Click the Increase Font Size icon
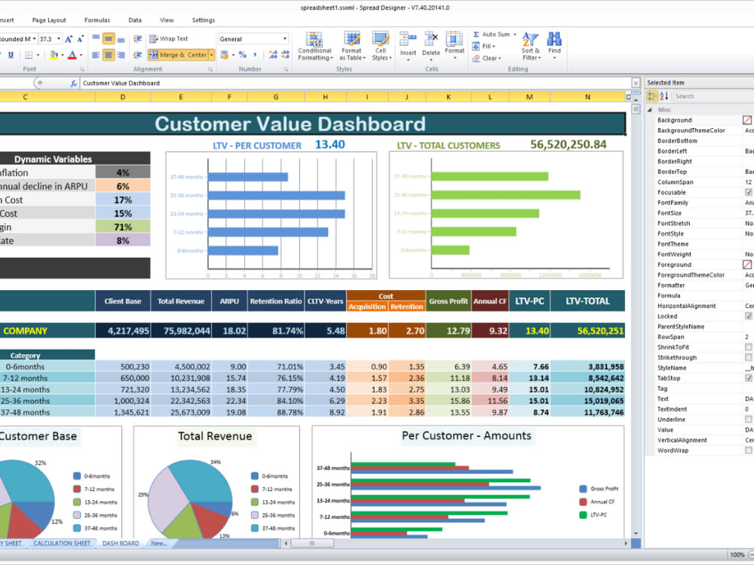This screenshot has height=565, width=754. coord(69,39)
